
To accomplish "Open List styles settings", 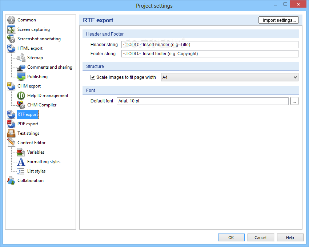I will 36,171.
